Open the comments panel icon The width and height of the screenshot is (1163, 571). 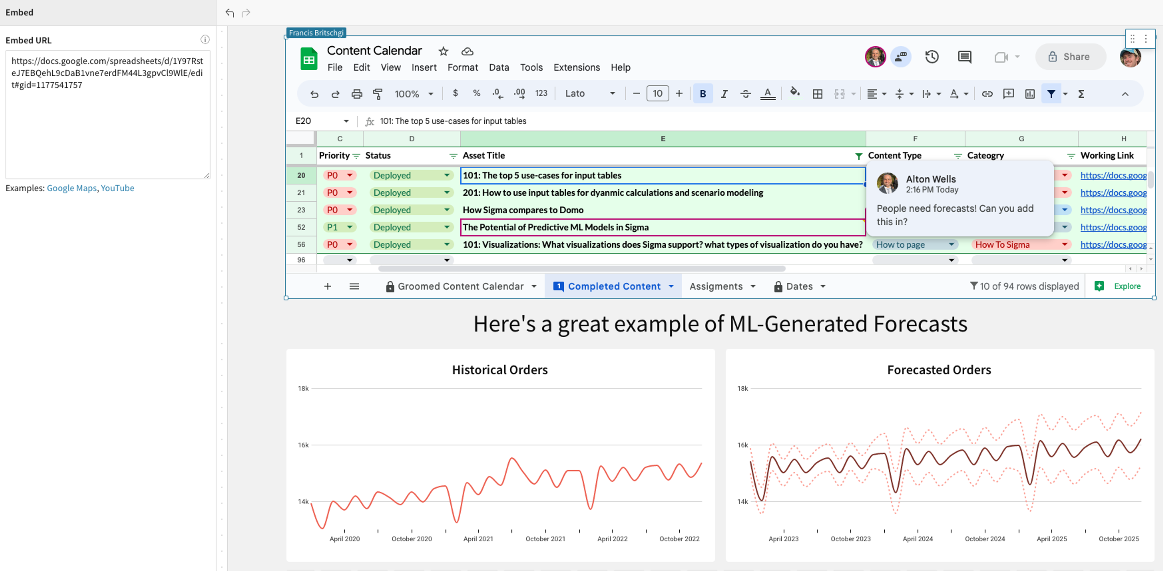click(964, 57)
